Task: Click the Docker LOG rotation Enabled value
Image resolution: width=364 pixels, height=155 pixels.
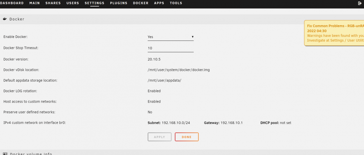Action: 154,91
